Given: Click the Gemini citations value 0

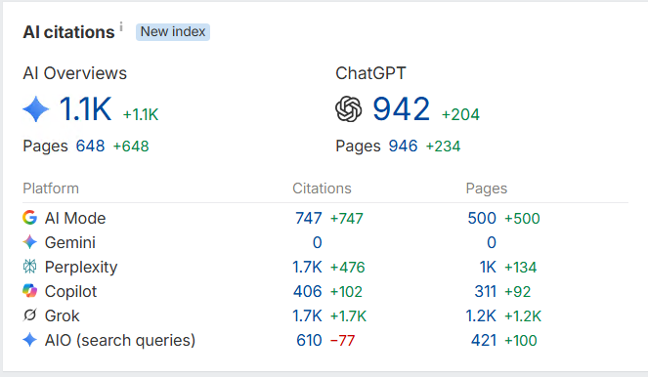Looking at the screenshot, I should click(318, 242).
